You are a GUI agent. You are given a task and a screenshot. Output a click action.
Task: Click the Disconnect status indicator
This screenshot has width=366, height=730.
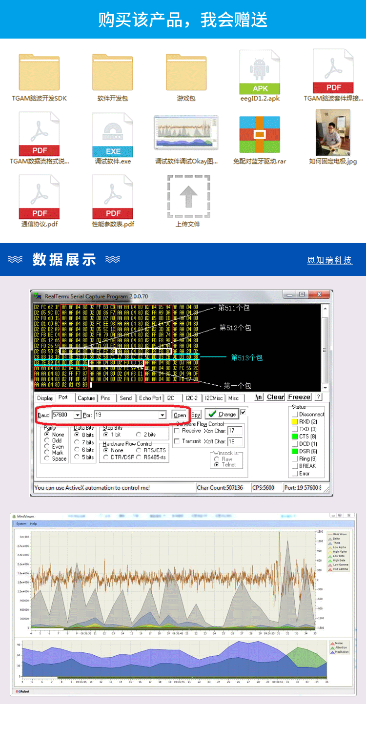pyautogui.click(x=295, y=414)
